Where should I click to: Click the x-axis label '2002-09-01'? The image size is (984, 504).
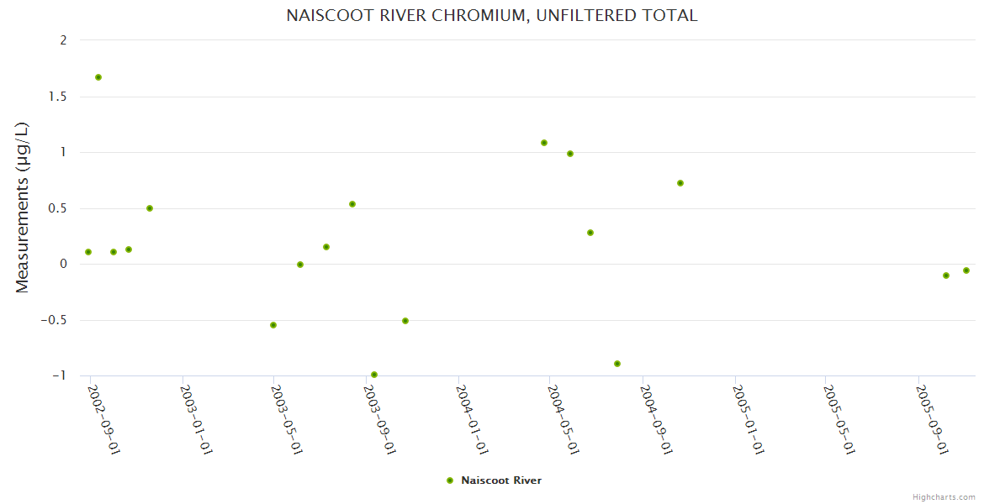[103, 419]
